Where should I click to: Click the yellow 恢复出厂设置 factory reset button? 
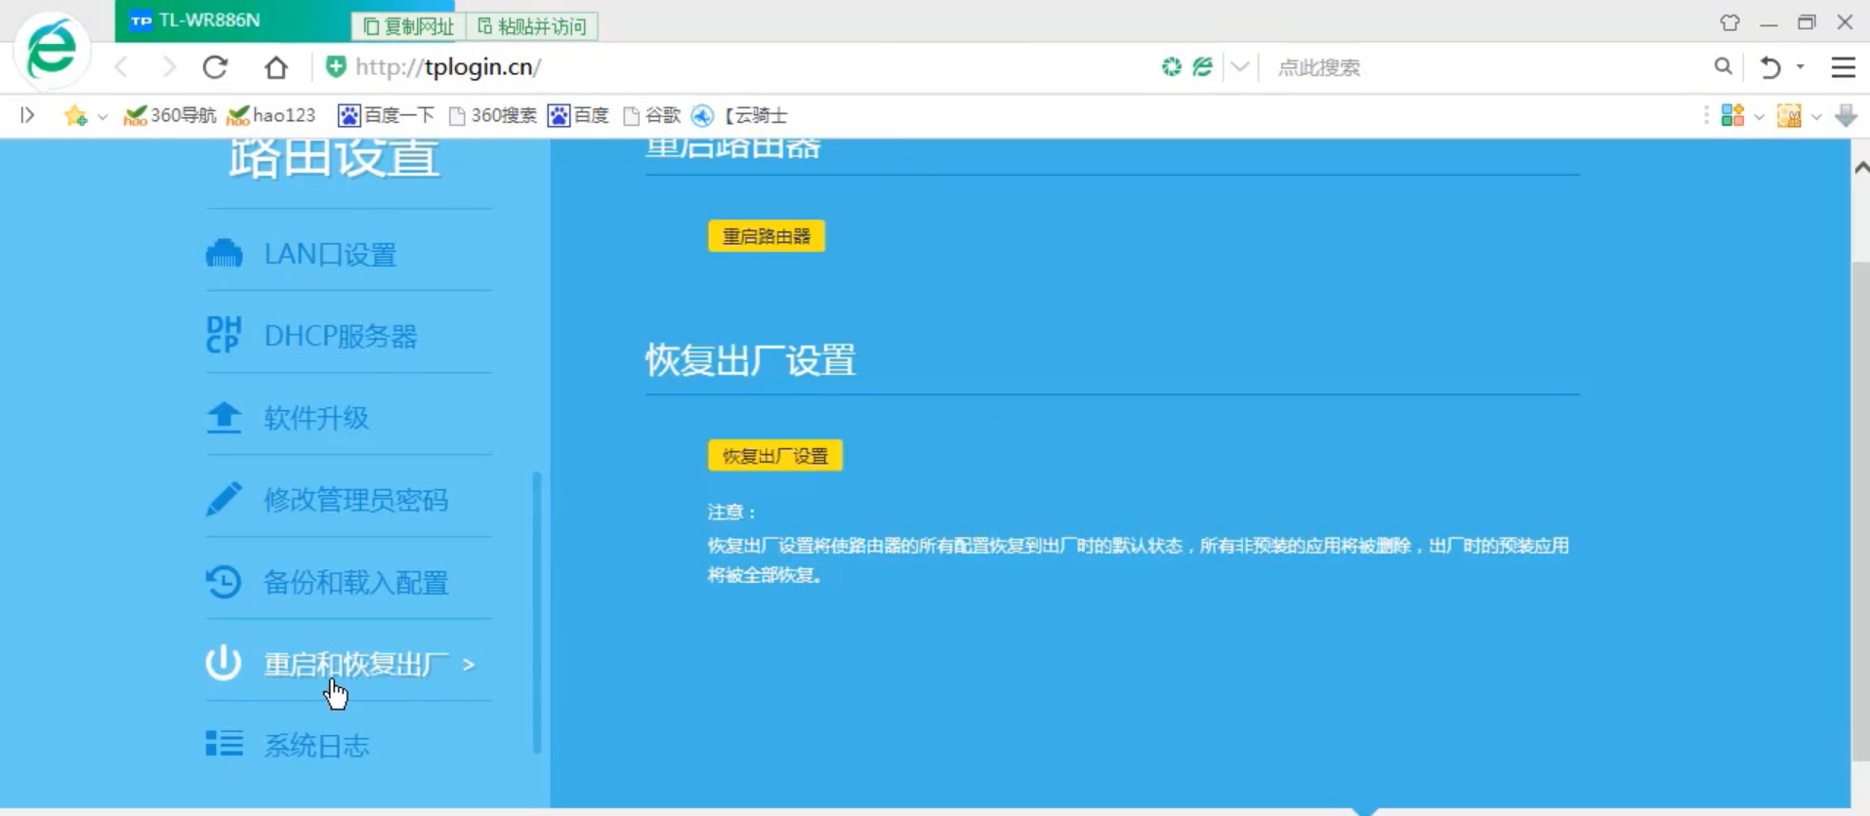pyautogui.click(x=774, y=456)
